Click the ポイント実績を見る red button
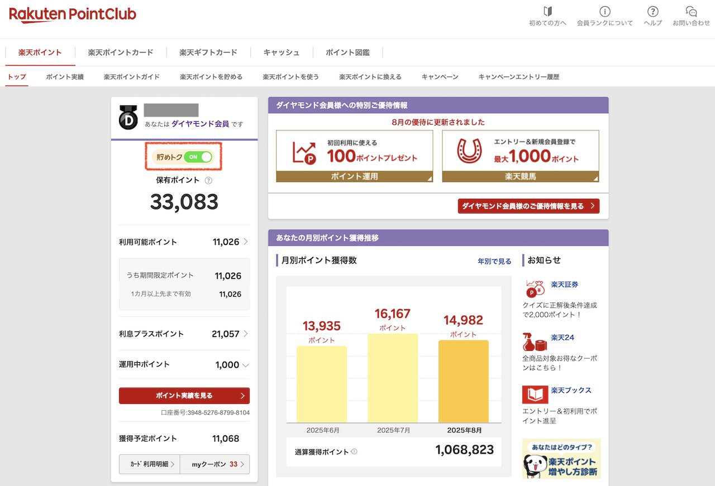Screen dimensions: 715x486 click(184, 396)
